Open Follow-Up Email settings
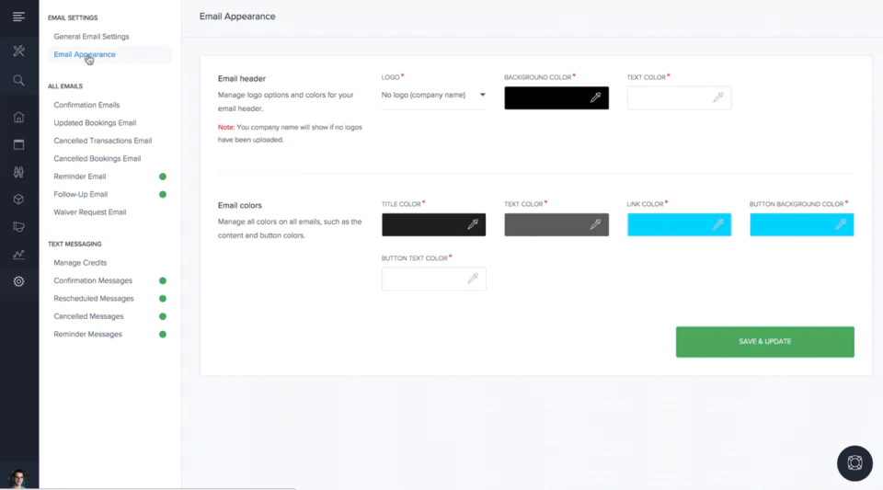This screenshot has height=490, width=883. pos(81,195)
